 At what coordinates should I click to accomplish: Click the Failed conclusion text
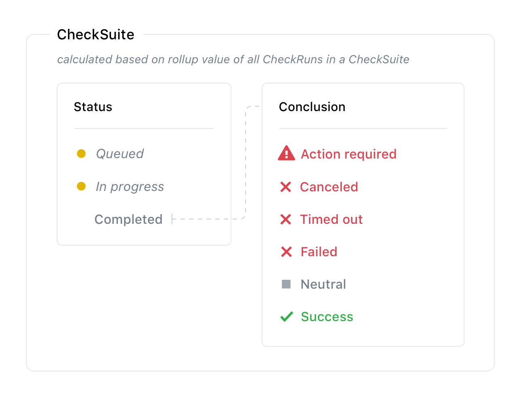[319, 252]
